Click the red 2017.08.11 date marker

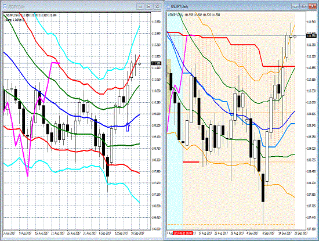[183, 233]
